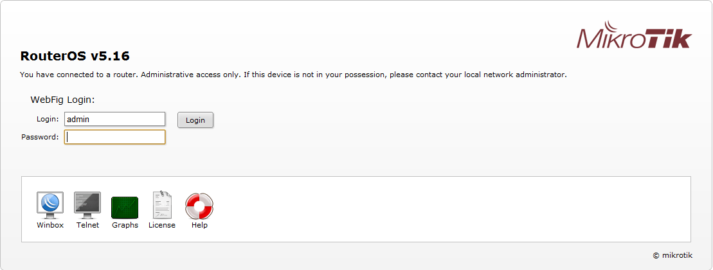Select the Graphs text label
This screenshot has height=270, width=713.
click(125, 226)
